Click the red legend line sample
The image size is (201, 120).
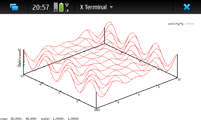click(190, 24)
